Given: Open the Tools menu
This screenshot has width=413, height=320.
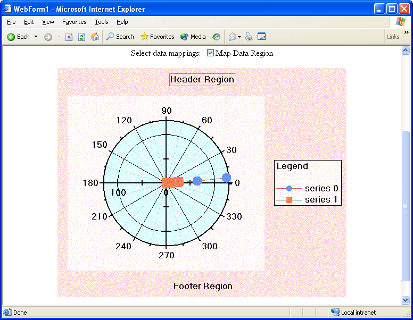Looking at the screenshot, I should coord(101,22).
